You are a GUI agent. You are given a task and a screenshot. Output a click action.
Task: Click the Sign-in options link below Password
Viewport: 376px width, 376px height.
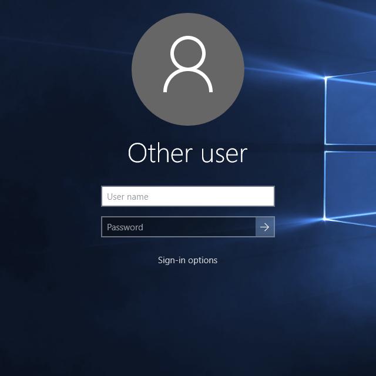click(x=187, y=260)
